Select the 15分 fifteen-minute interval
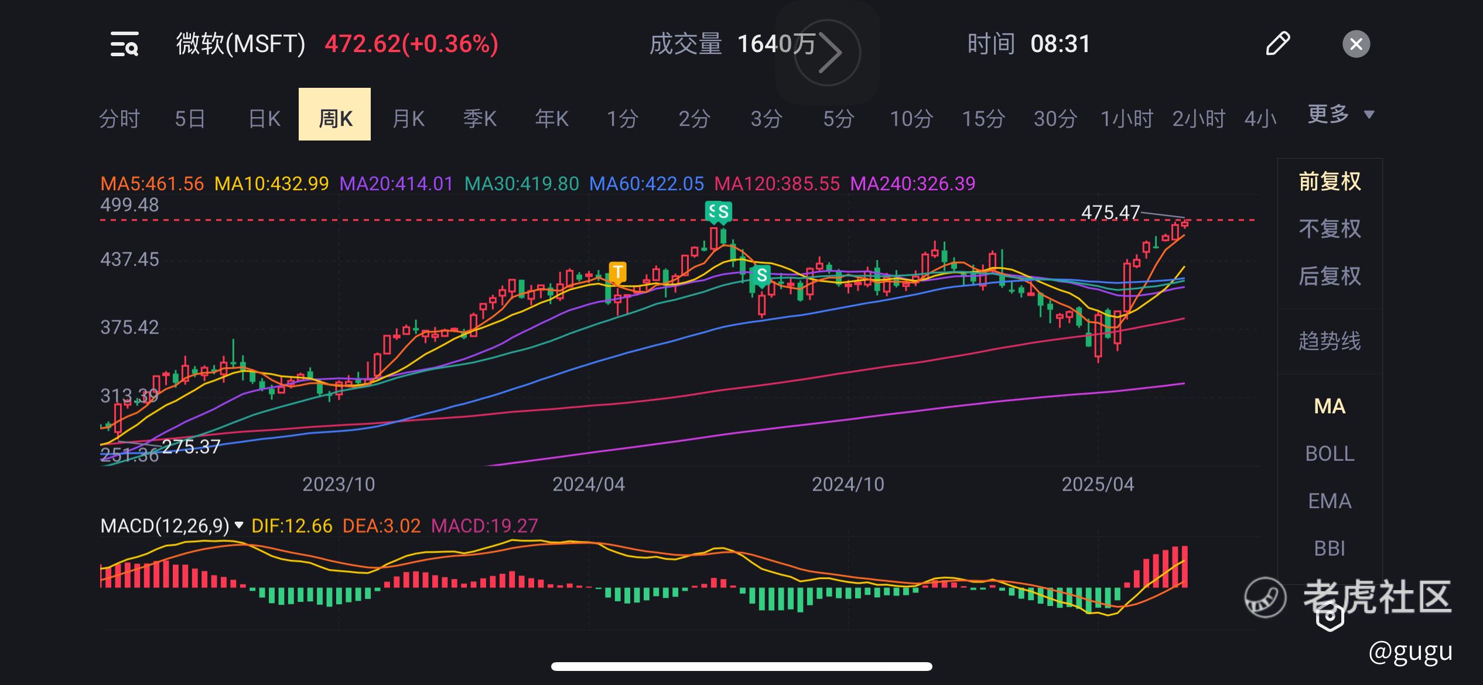The width and height of the screenshot is (1483, 685). pyautogui.click(x=983, y=119)
